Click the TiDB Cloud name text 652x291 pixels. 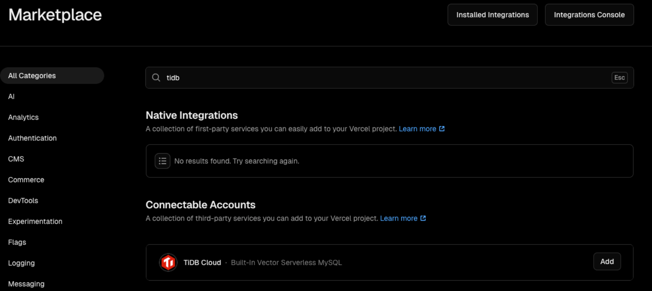pyautogui.click(x=202, y=262)
